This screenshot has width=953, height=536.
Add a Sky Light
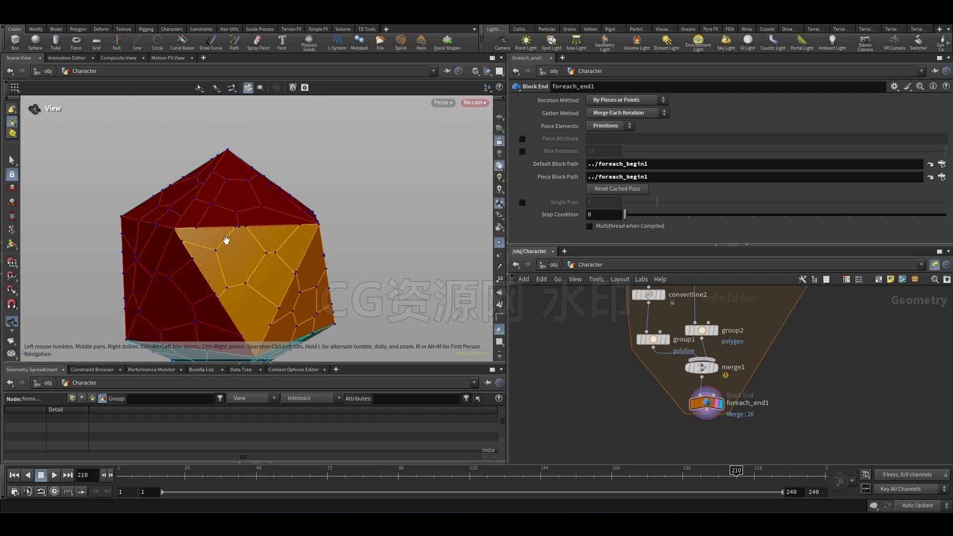726,43
